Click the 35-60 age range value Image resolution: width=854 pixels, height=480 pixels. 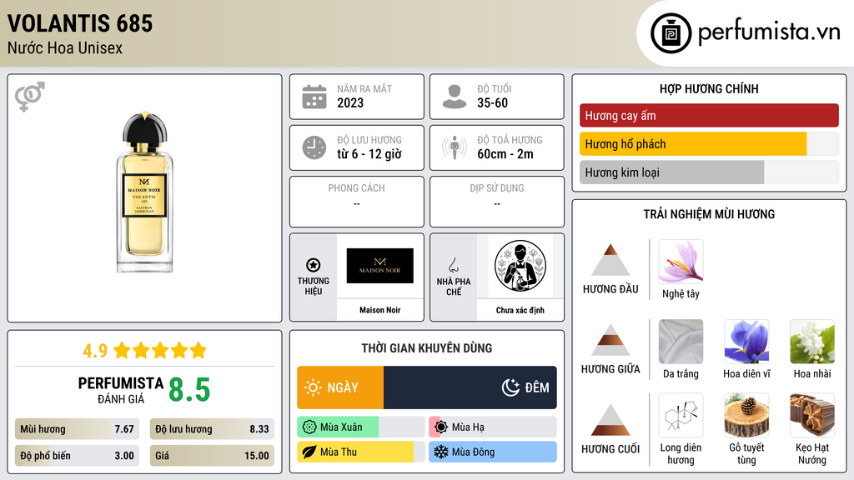(x=492, y=102)
